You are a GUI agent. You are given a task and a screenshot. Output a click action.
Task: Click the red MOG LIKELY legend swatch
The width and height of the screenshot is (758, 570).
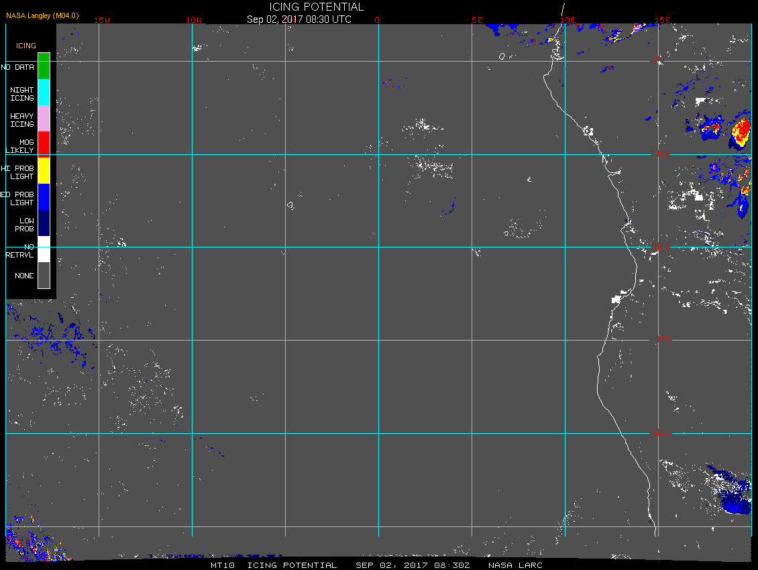tap(44, 145)
